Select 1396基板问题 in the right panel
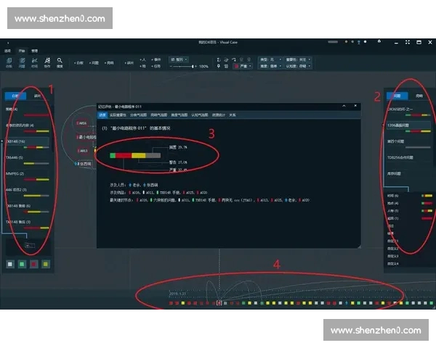The width and height of the screenshot is (436, 348). tap(401, 125)
